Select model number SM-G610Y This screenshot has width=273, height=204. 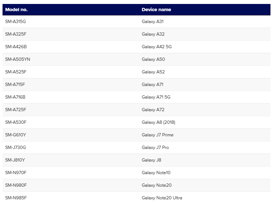(16, 135)
